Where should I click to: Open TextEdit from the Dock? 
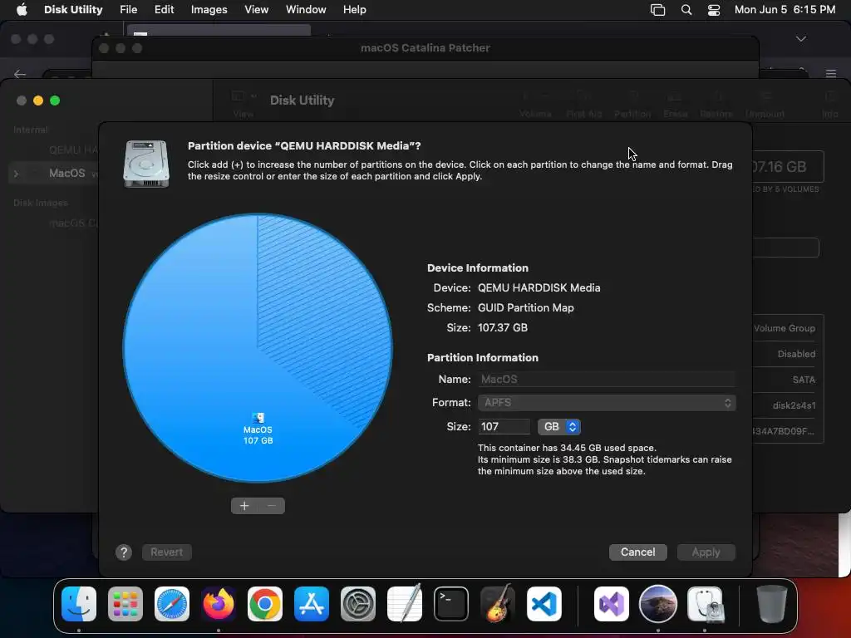(x=405, y=604)
